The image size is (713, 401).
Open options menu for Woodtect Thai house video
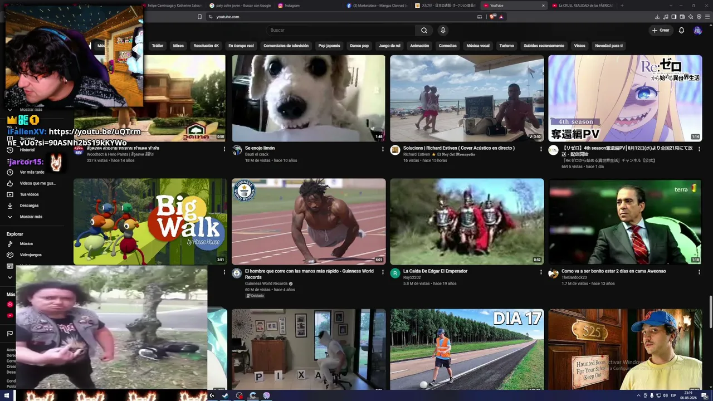[224, 149]
